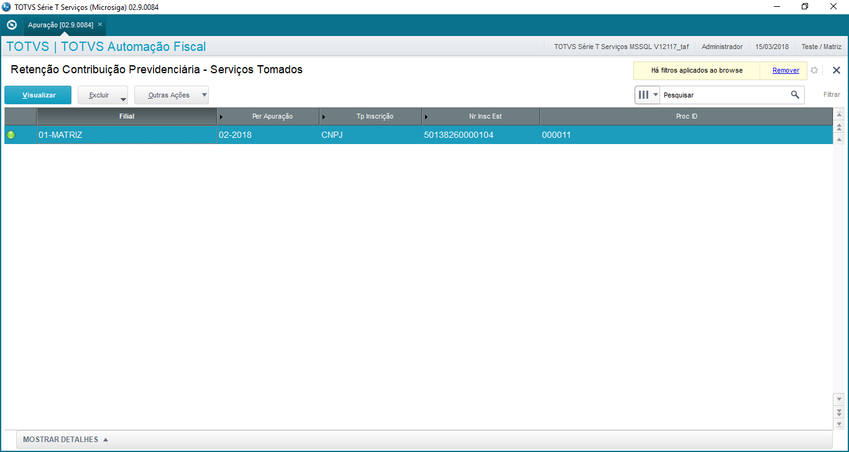Select the 50138260000104 cell
The width and height of the screenshot is (849, 452).
(x=480, y=135)
